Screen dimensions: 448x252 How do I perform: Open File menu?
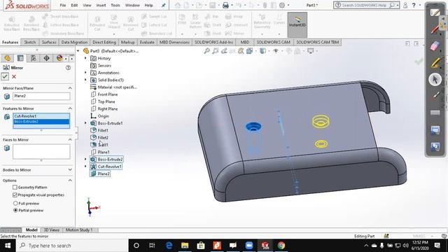click(x=63, y=5)
